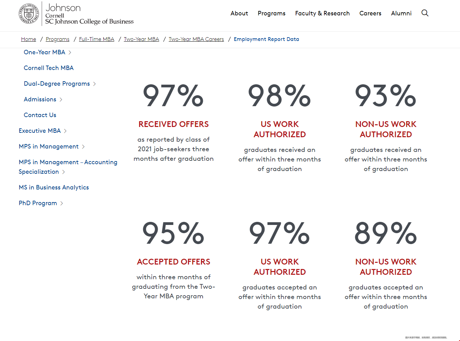This screenshot has width=460, height=341.
Task: Expand the One-Year MBA chevron
Action: click(x=70, y=53)
